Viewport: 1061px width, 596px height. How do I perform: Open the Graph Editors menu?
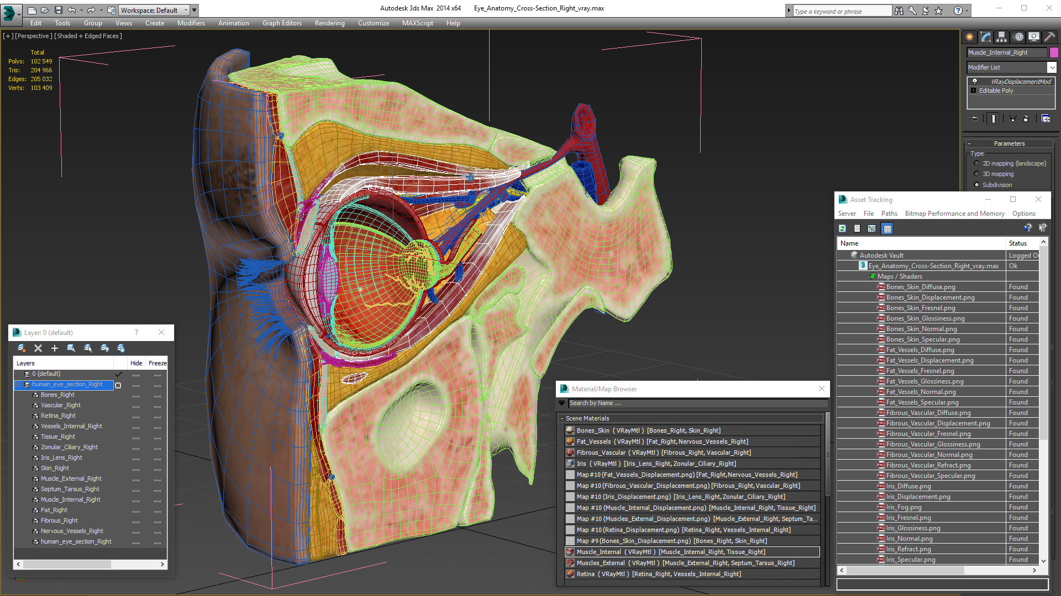click(282, 23)
